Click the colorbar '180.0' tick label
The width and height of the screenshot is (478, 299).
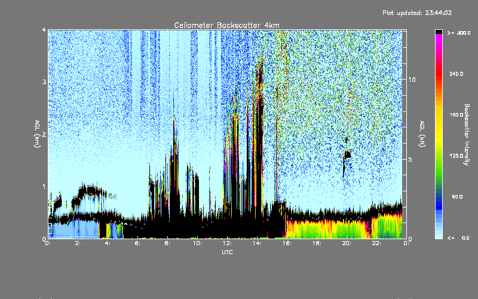tap(456, 115)
